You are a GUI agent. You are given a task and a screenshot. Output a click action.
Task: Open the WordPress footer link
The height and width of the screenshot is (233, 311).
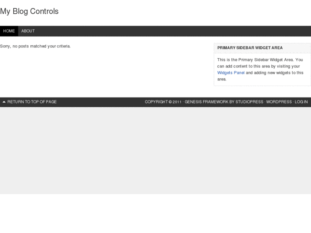[x=279, y=102]
